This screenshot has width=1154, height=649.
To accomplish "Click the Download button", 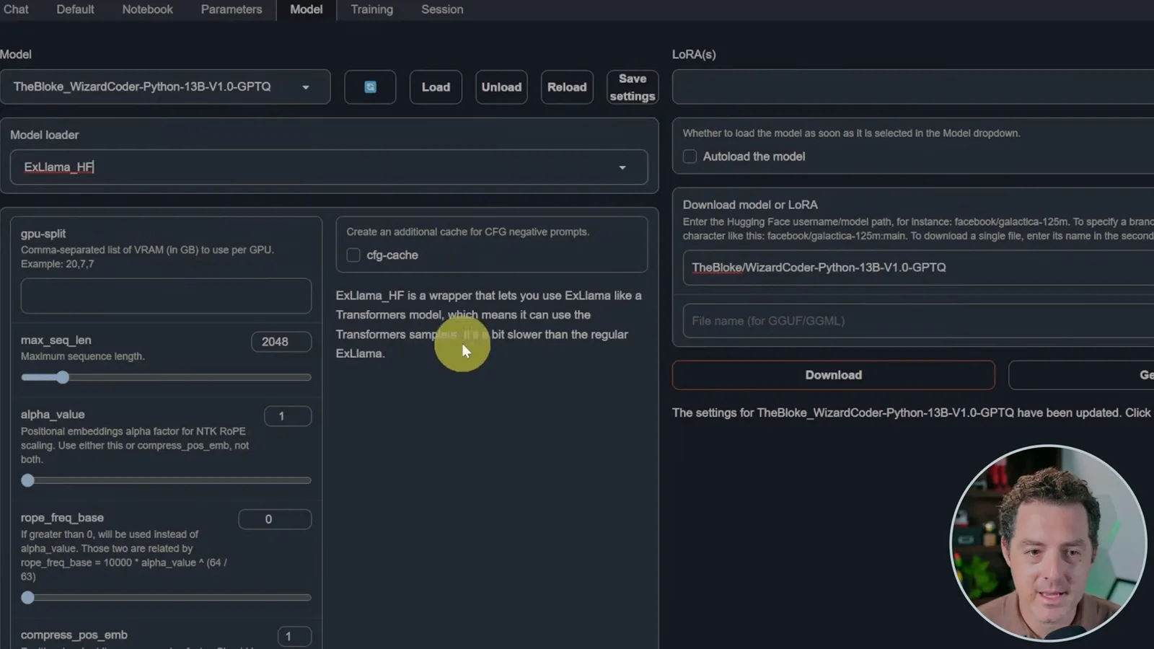I will click(833, 375).
